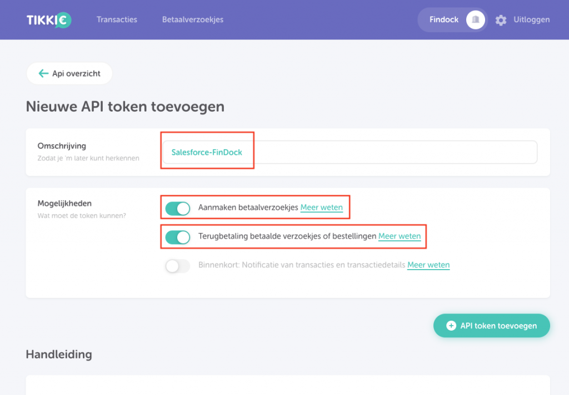Click Uitloggen to log out
This screenshot has height=395, width=569.
tap(531, 19)
